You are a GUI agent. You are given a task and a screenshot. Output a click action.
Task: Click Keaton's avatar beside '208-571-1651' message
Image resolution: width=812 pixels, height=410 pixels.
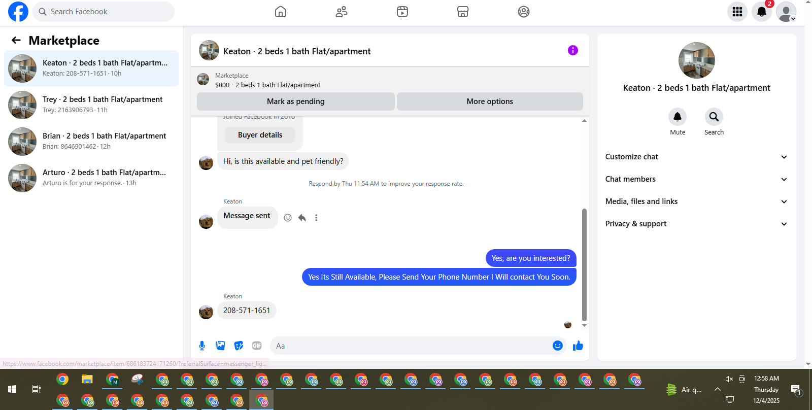click(206, 312)
